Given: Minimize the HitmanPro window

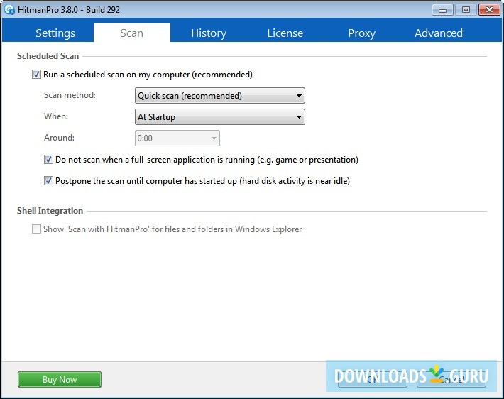Looking at the screenshot, I should click(x=443, y=10).
